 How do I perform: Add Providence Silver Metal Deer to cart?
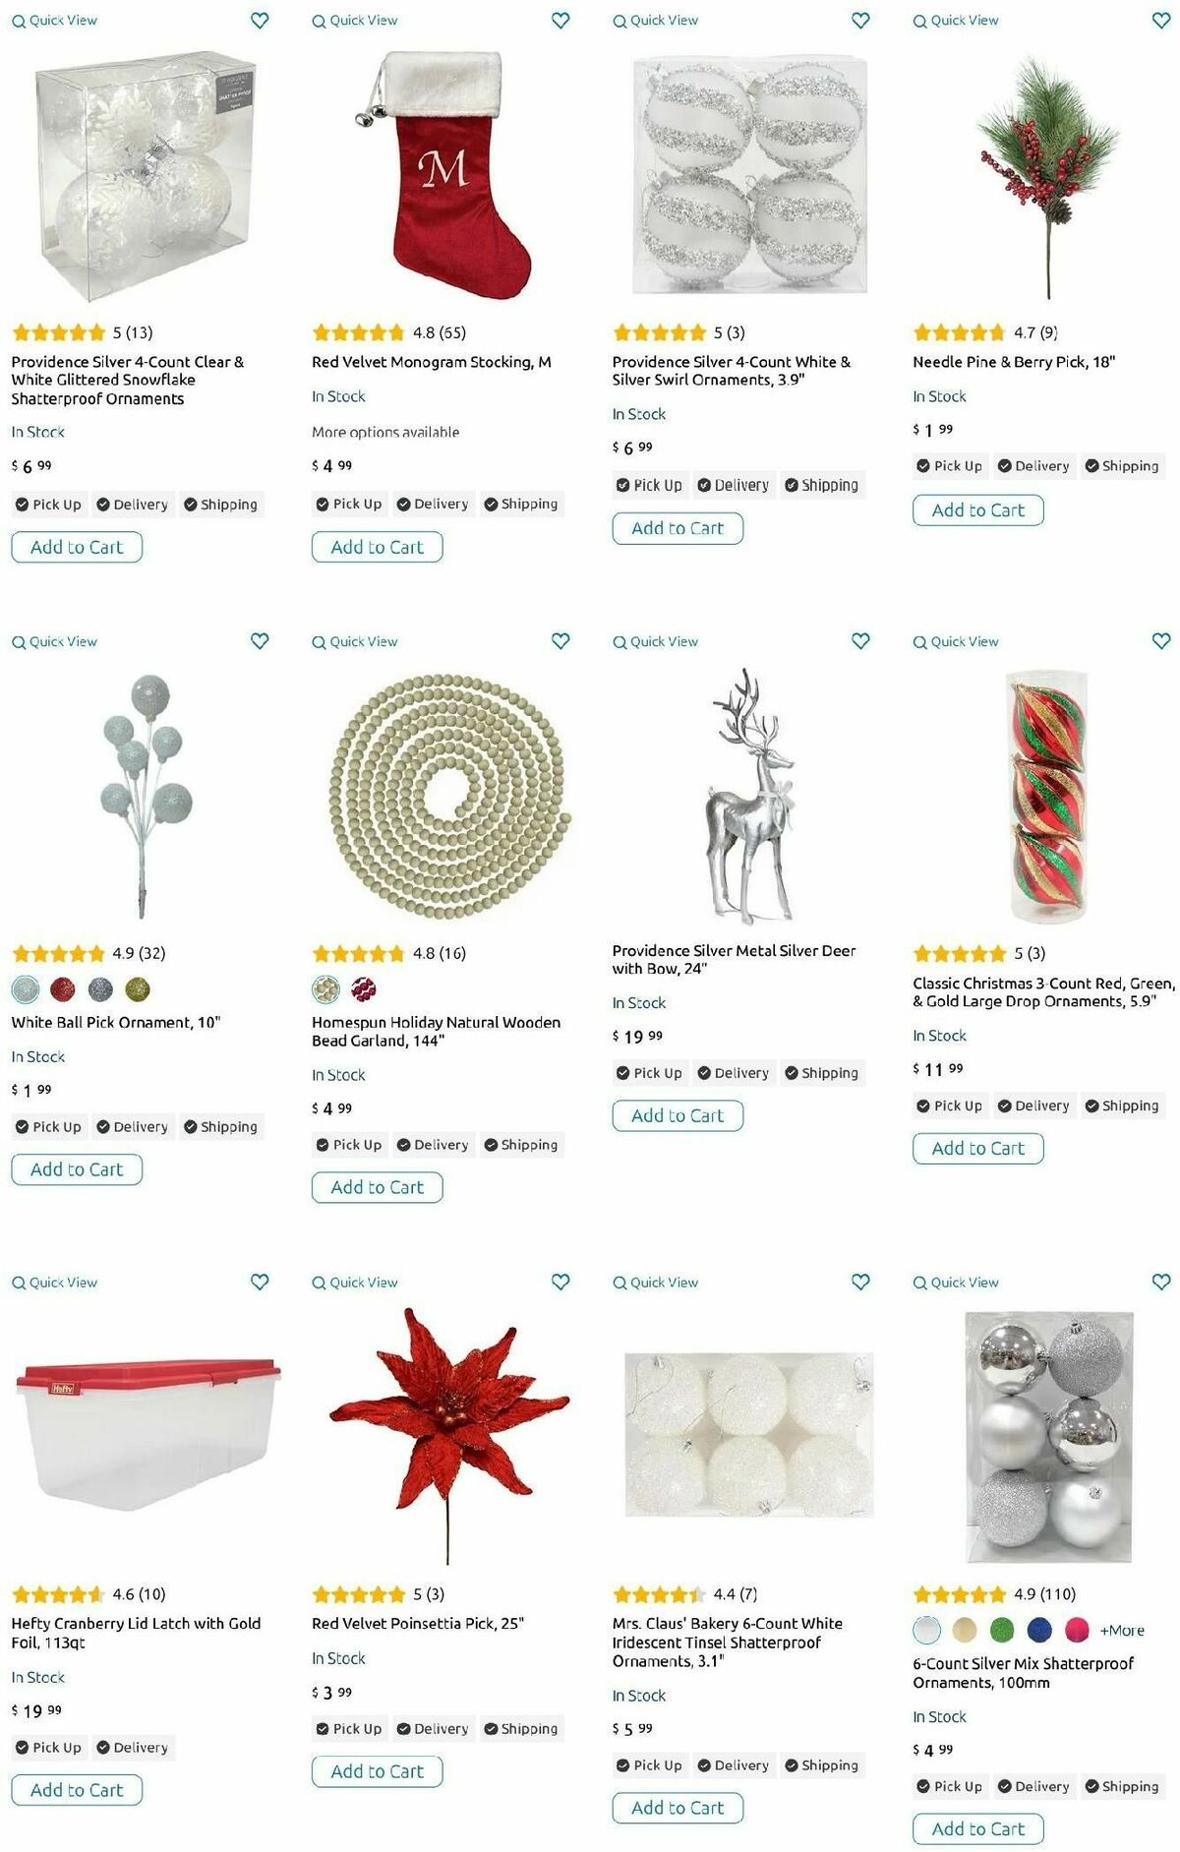pos(678,1115)
